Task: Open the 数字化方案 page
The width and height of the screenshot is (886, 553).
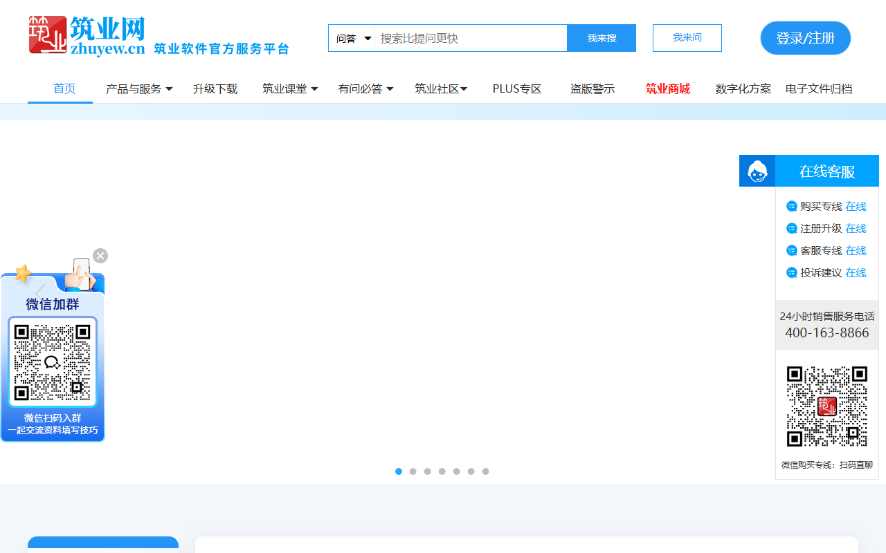Action: pos(743,88)
